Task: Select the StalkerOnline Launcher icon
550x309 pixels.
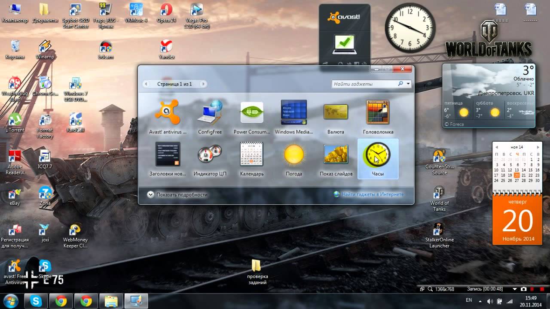Action: pos(439,235)
